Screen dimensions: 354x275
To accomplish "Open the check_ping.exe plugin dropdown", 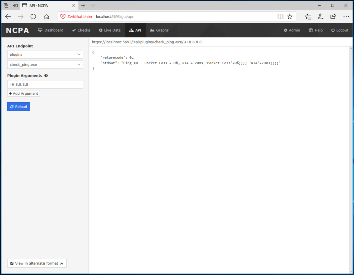I will click(45, 65).
